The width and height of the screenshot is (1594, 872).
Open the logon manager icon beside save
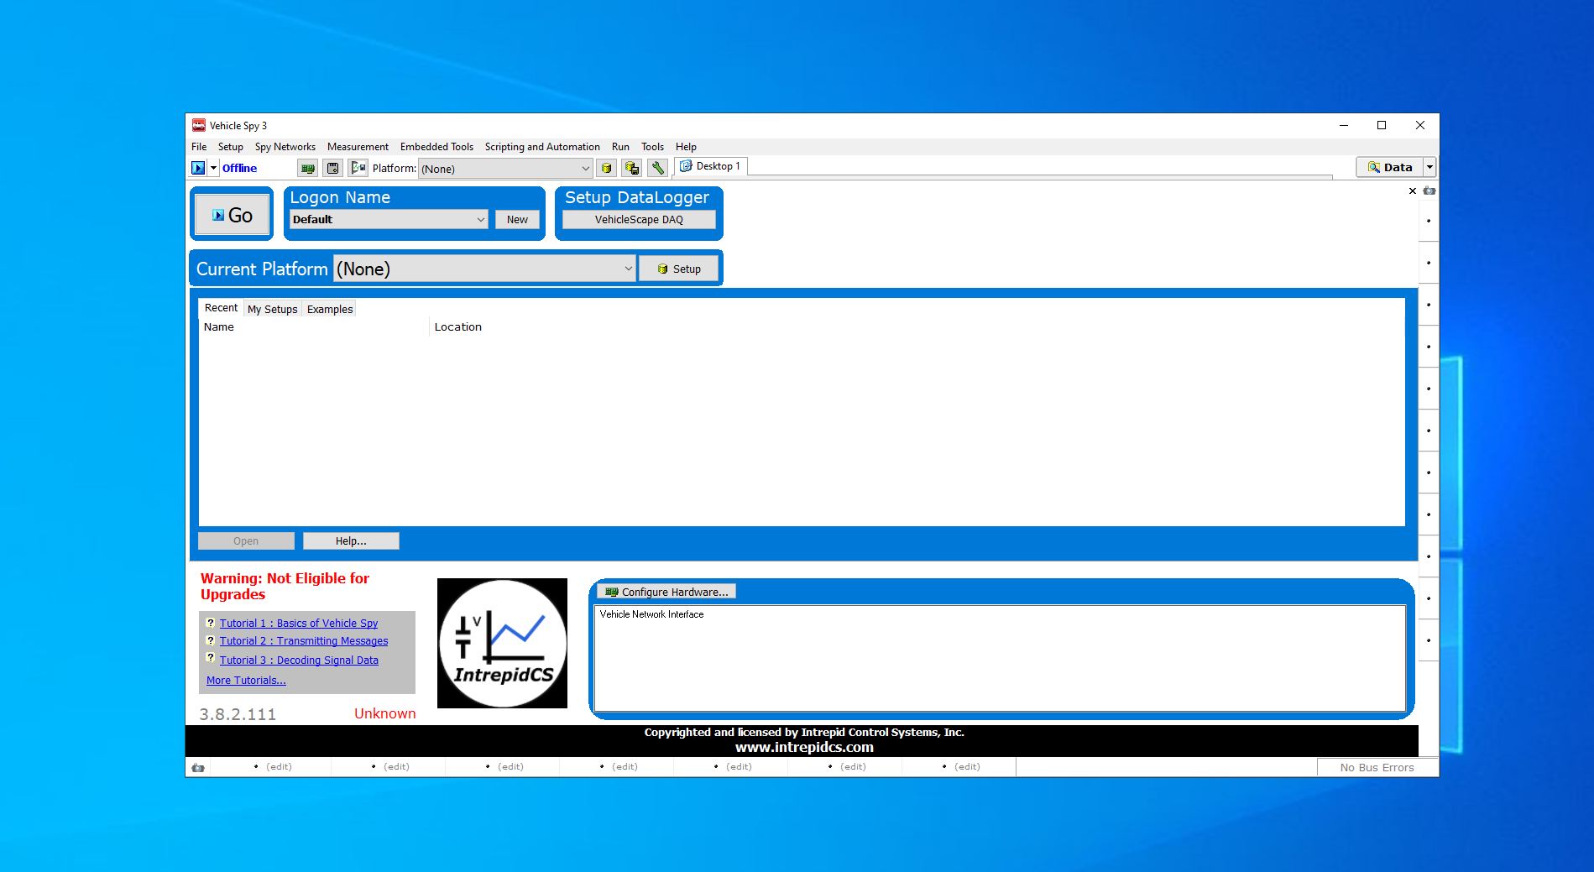[x=357, y=168]
